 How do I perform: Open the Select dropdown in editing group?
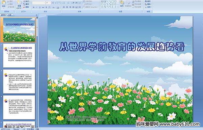point(148,7)
